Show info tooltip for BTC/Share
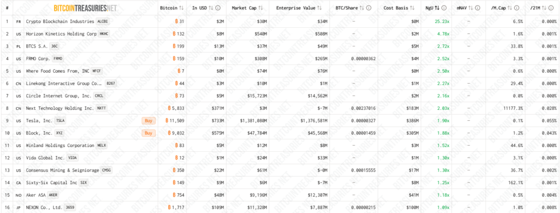This screenshot has height=213, width=560. tap(369, 8)
